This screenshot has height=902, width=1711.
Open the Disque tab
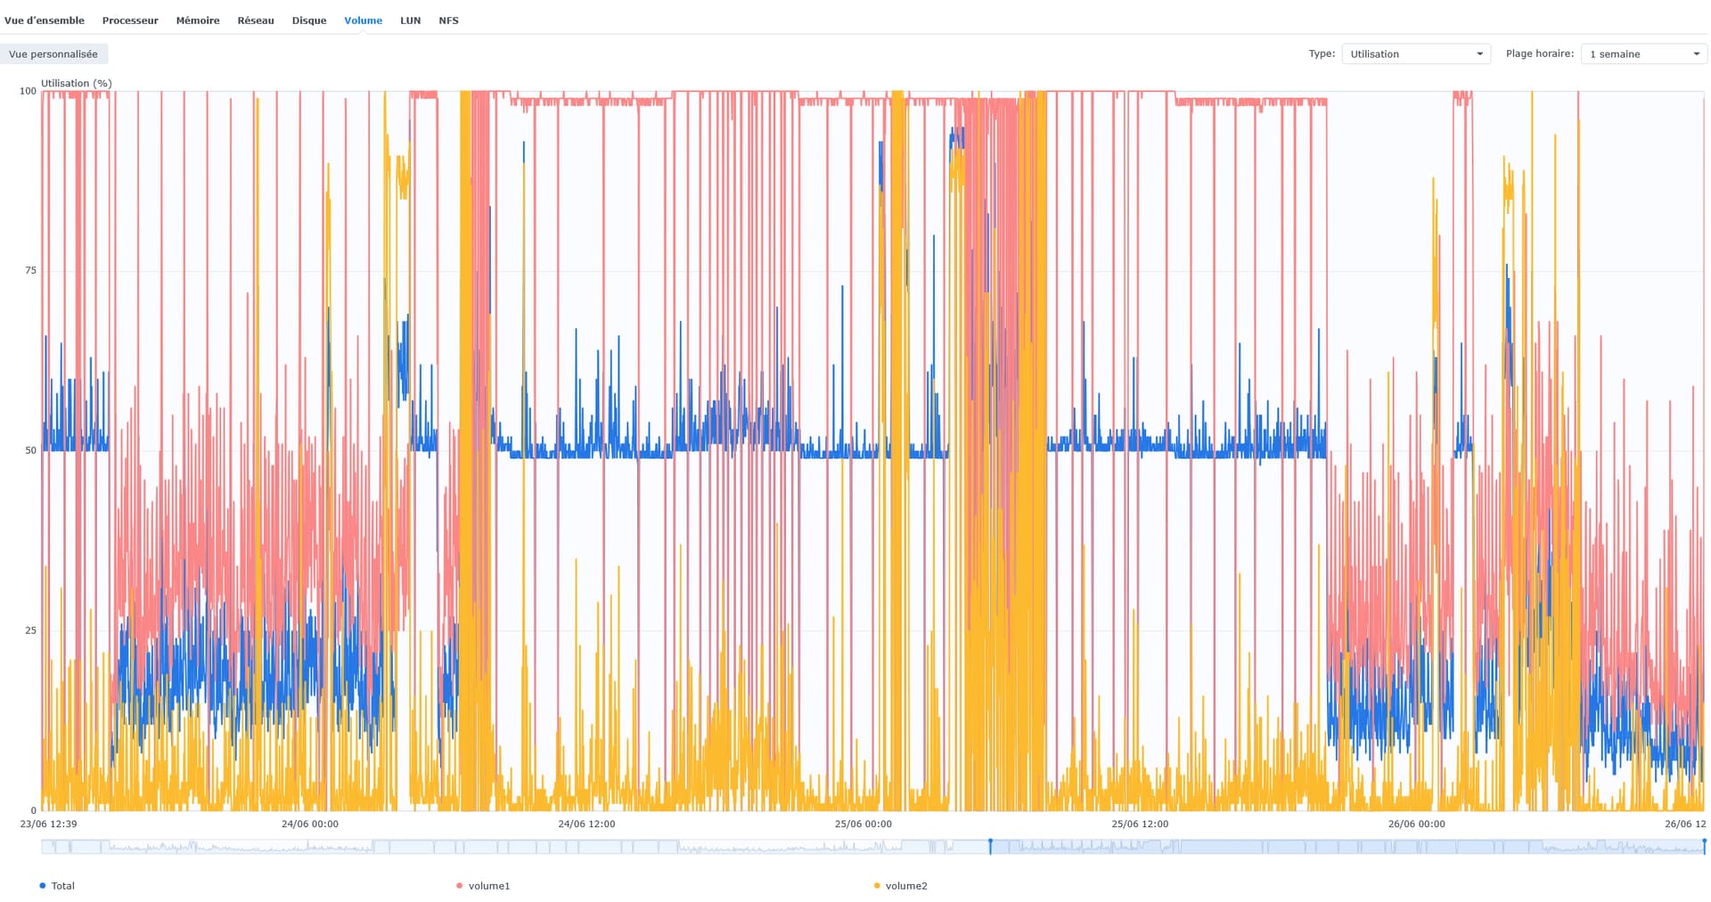tap(309, 20)
